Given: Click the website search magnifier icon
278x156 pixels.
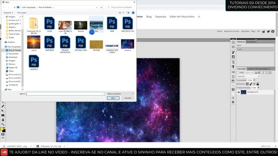Looking at the screenshot, I should [199, 17].
